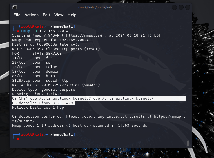
Task: Click the Not shown: 994 closed tcp ports line
Action: coord(56,49)
